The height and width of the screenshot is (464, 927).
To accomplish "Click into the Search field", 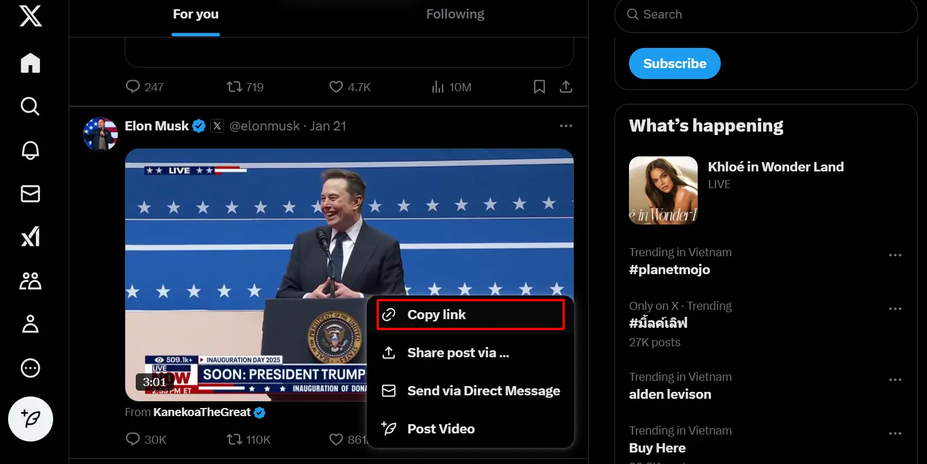I will tap(766, 14).
